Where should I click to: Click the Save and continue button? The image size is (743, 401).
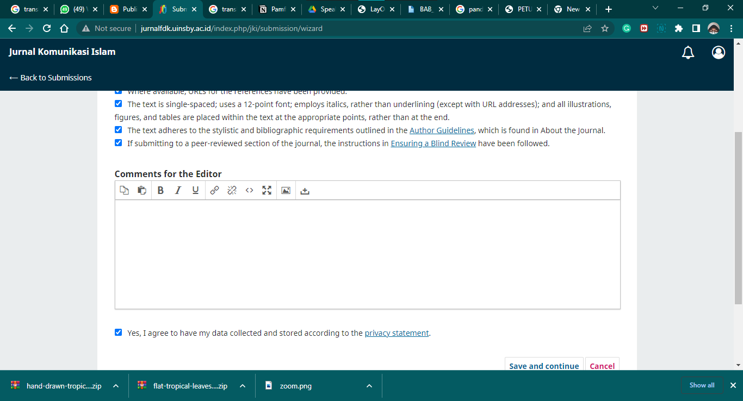tap(543, 365)
